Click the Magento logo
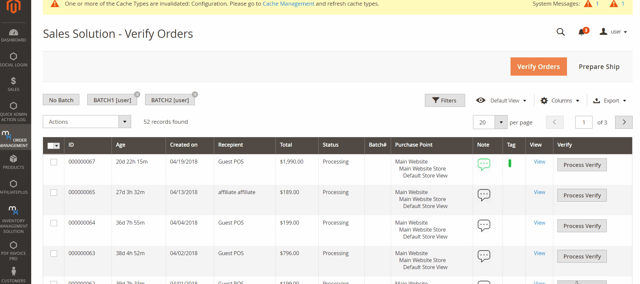The height and width of the screenshot is (284, 640). click(x=14, y=7)
